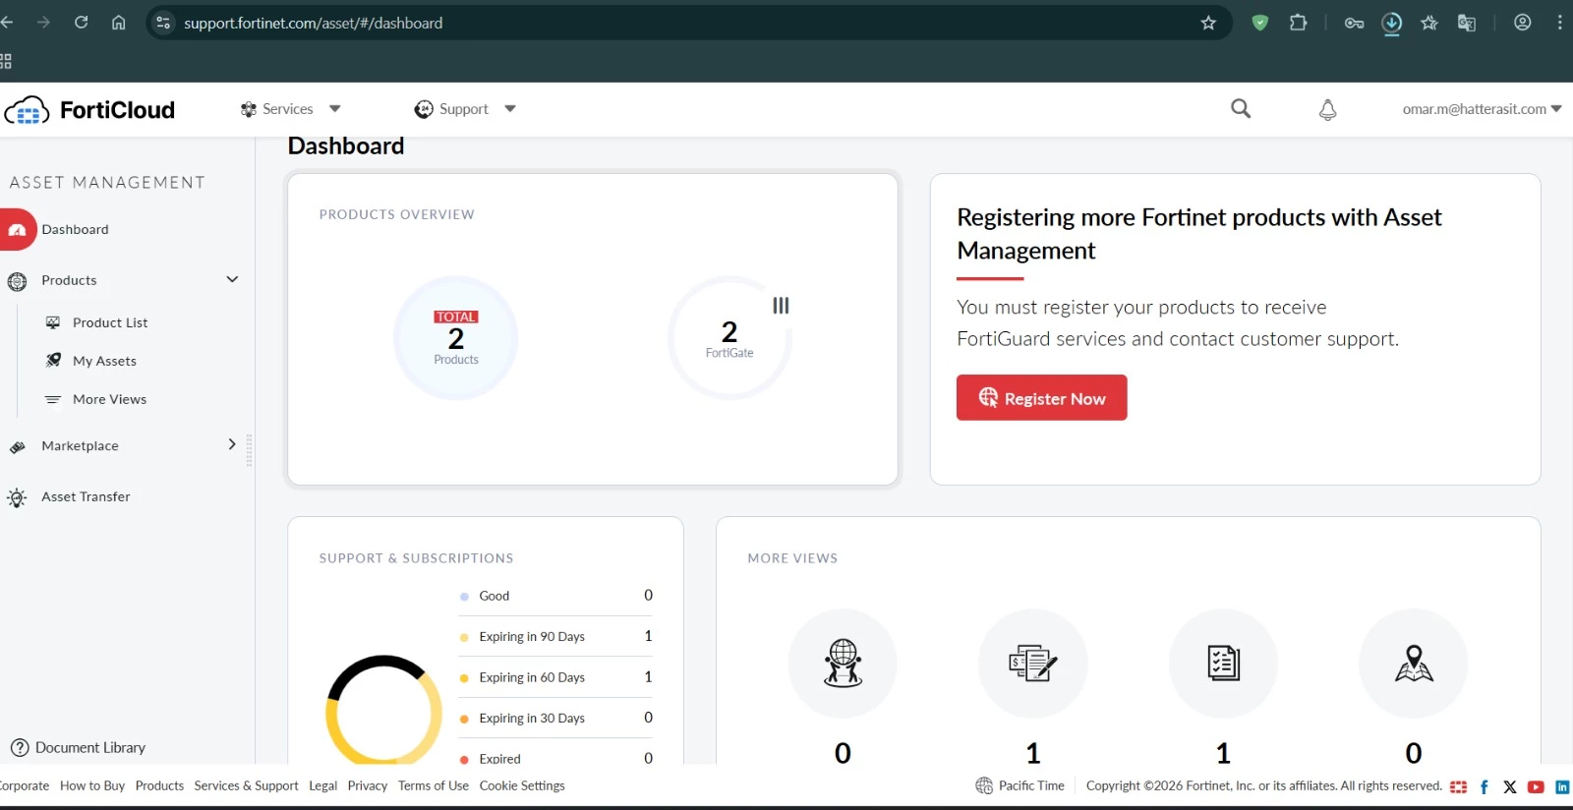Open Fortinet's X profile from the footer
The width and height of the screenshot is (1573, 810).
1510,787
